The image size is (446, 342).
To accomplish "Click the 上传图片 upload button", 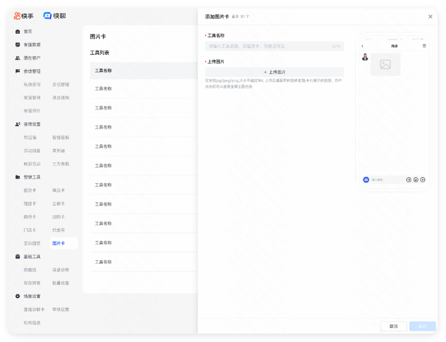I will tap(275, 72).
